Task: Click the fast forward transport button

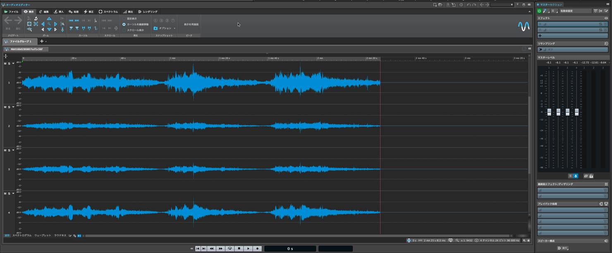Action: click(220, 248)
